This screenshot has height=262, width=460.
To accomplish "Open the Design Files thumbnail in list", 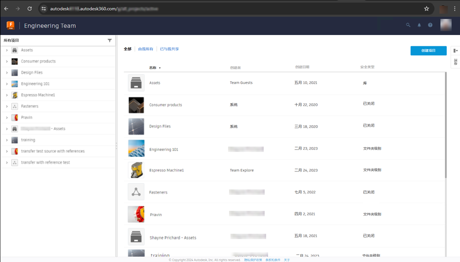I will pyautogui.click(x=136, y=126).
